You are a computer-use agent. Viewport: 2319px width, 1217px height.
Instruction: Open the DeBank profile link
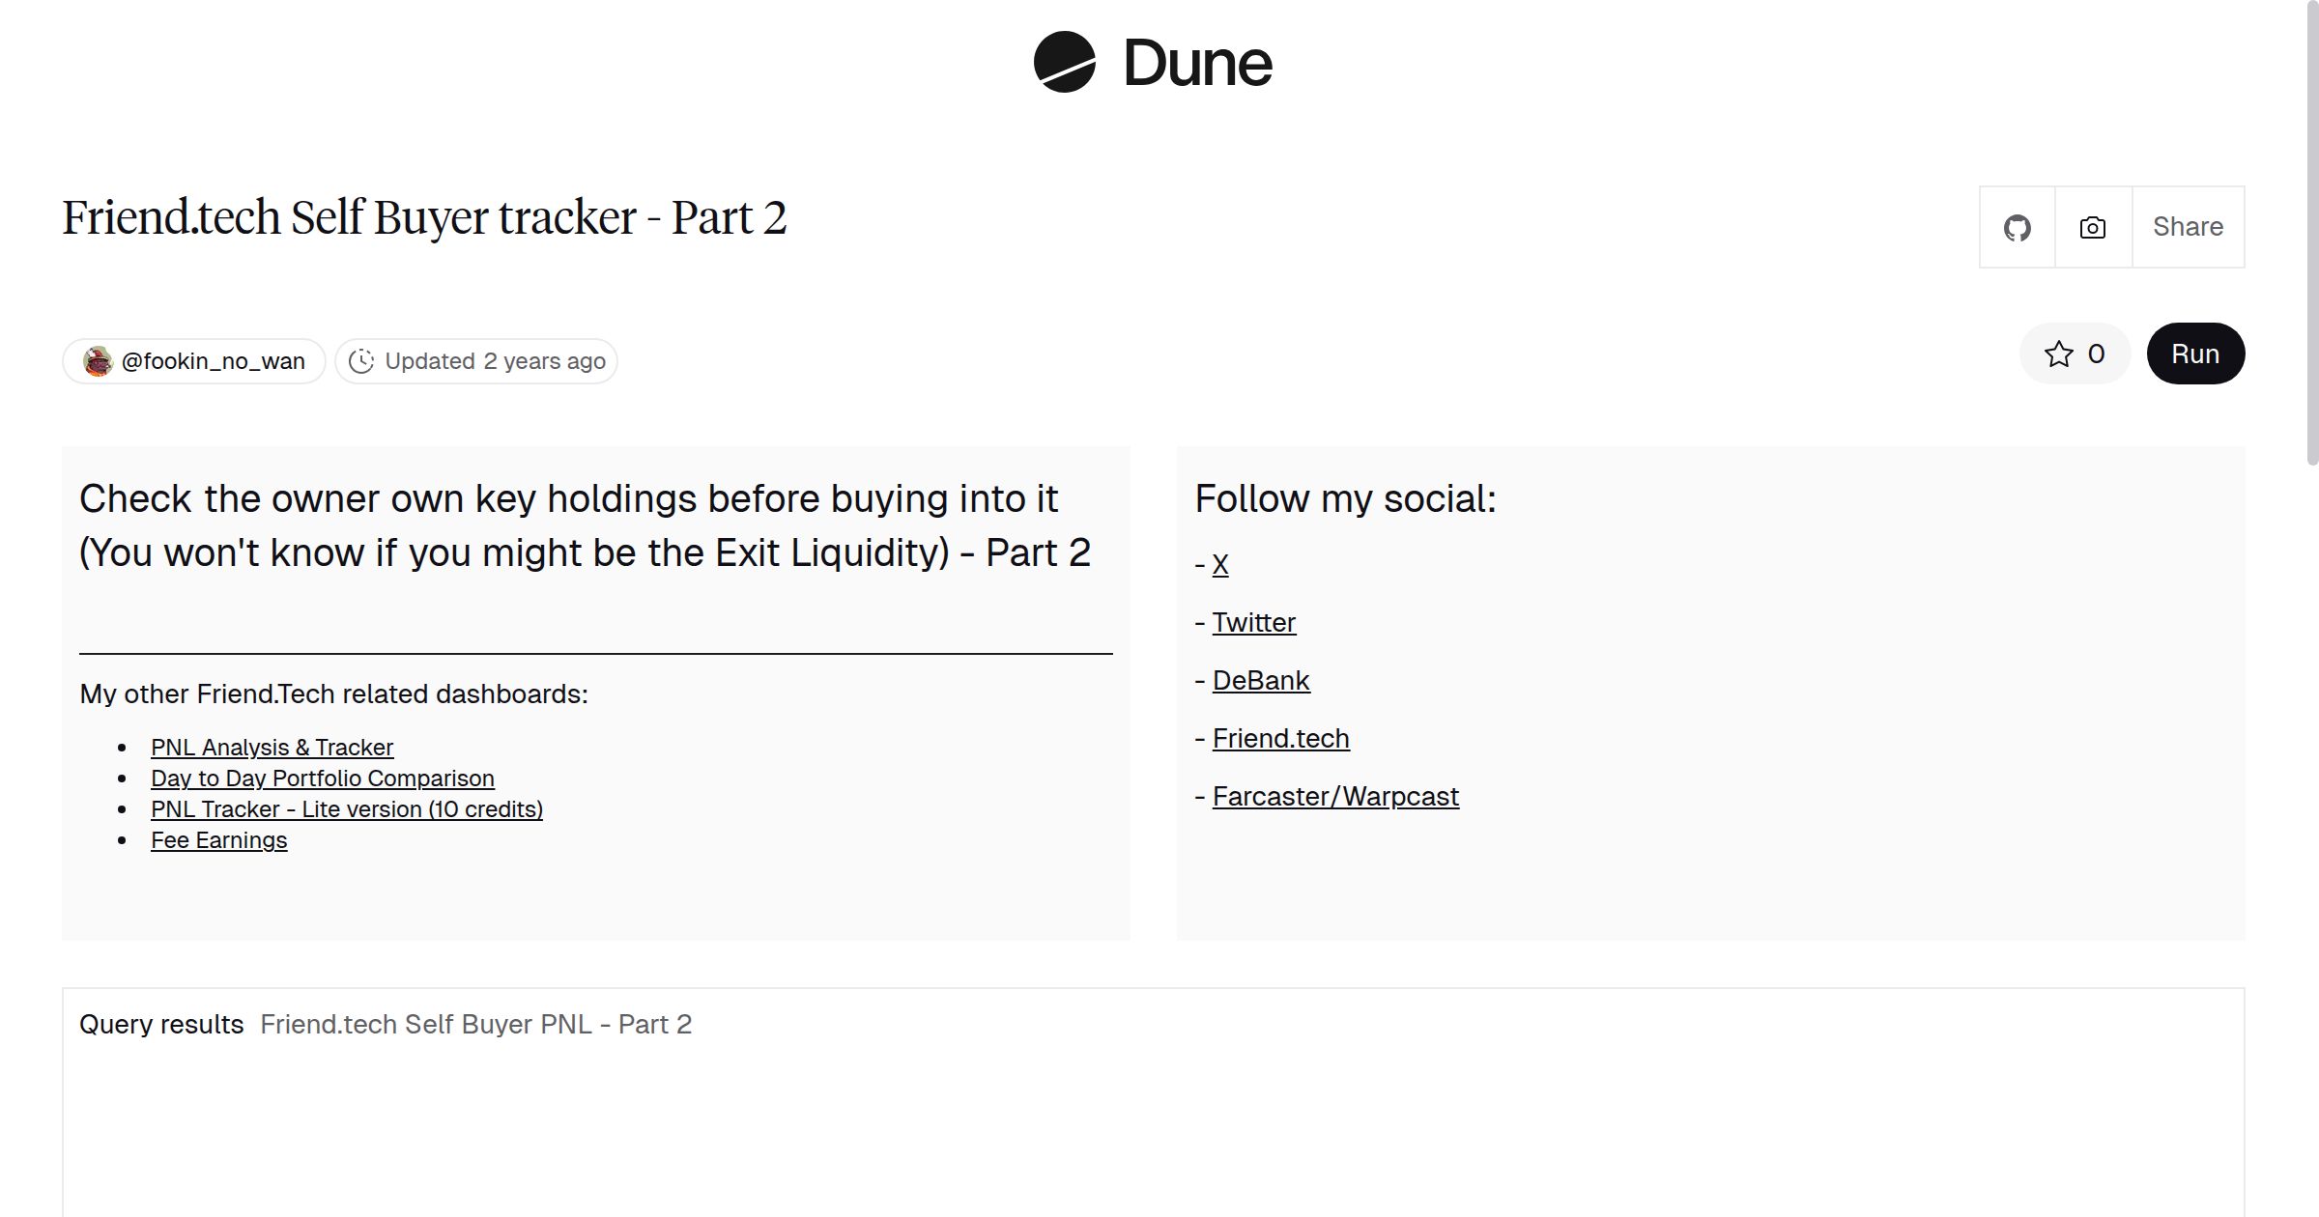tap(1260, 681)
